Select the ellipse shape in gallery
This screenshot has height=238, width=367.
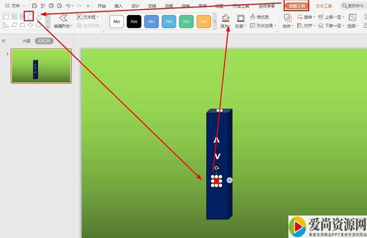point(30,17)
